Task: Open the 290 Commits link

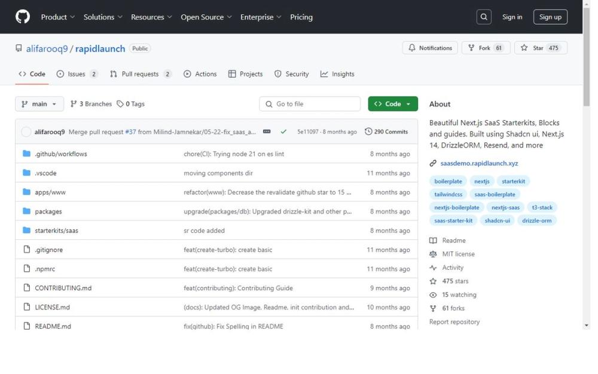Action: point(386,132)
